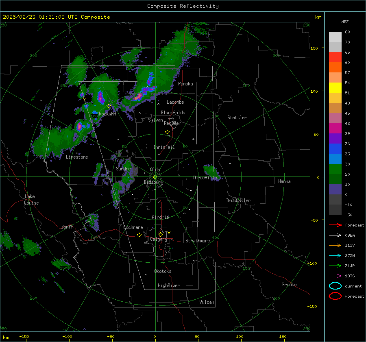The image size is (366, 342).
Task: Select the magenta 39-42 dBZ color swatch
Action: (335, 129)
